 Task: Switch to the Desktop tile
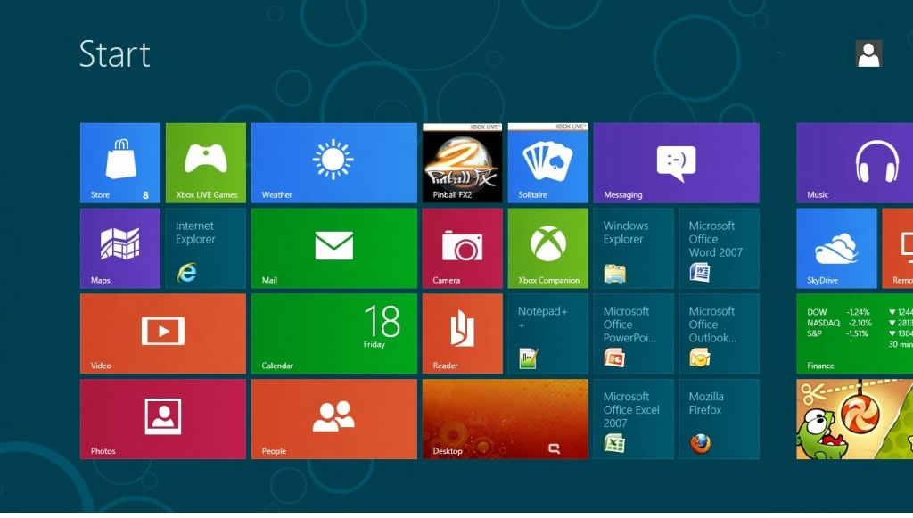(506, 419)
